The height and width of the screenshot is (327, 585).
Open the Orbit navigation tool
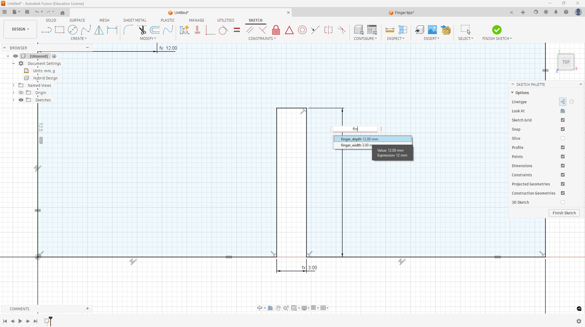(259, 308)
